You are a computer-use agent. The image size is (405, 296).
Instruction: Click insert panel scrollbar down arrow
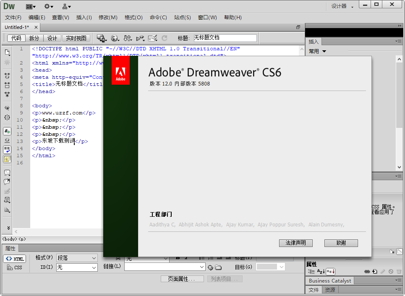tap(399, 167)
